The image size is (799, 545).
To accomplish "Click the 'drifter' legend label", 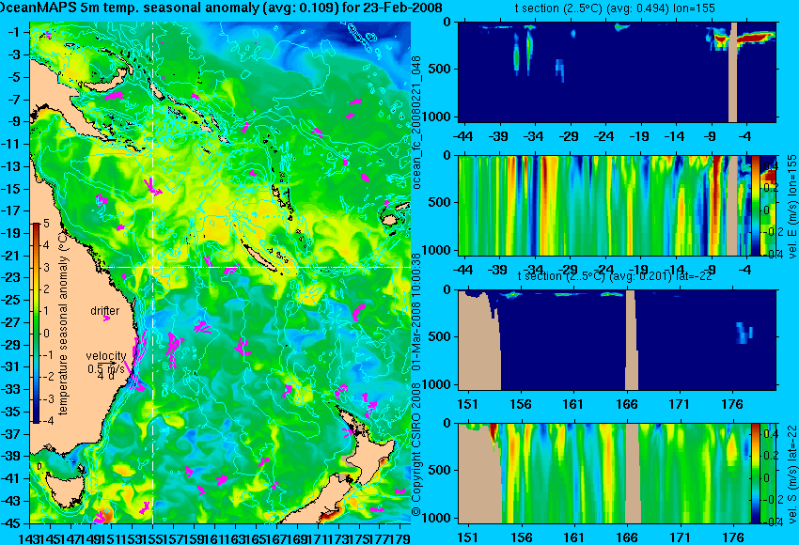I will tap(105, 311).
